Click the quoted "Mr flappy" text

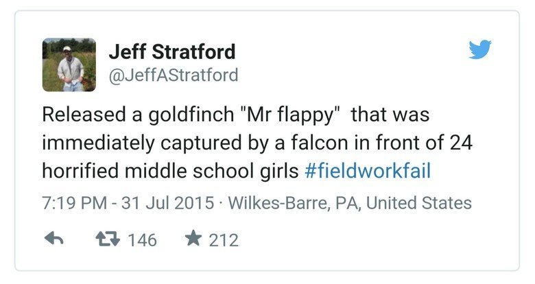coord(289,115)
